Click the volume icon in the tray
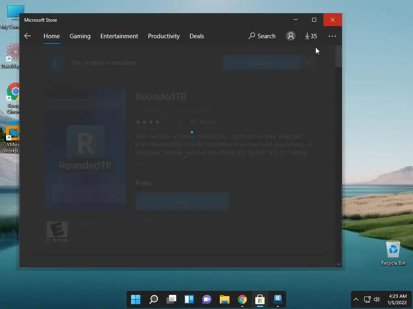 [377, 299]
